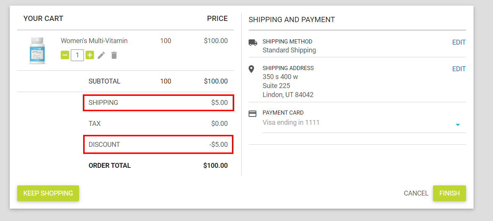The height and width of the screenshot is (221, 493).
Task: Click the shipping address location pin icon
Action: 251,69
